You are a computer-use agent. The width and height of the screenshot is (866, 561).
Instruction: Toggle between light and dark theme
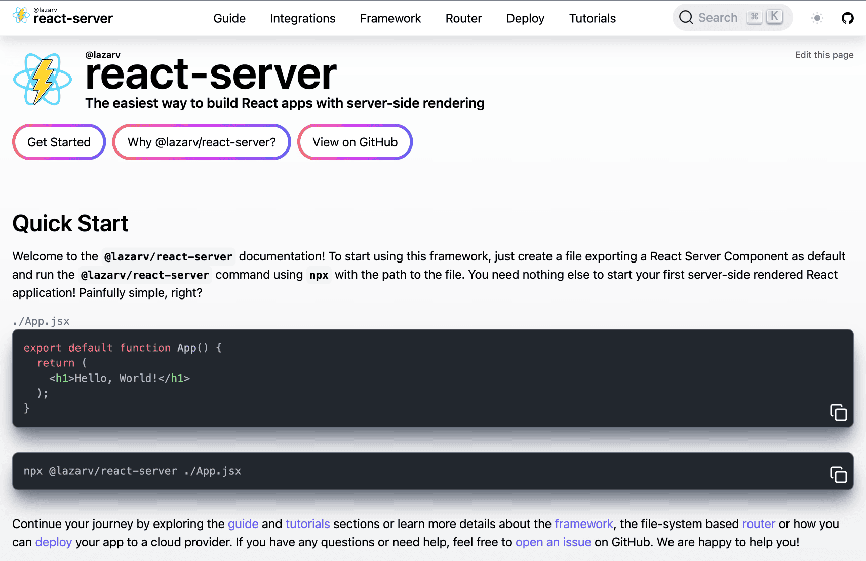click(817, 18)
